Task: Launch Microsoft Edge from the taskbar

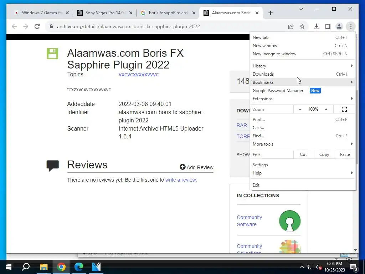Action: (x=79, y=267)
